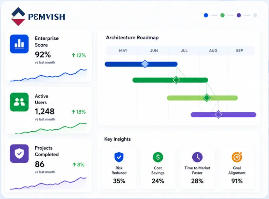
Task: Click the green Active Users trend line chart
Action: tap(51, 128)
